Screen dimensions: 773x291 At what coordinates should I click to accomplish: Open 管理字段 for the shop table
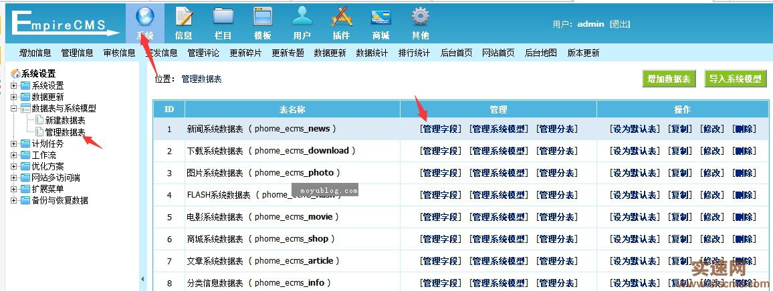(441, 239)
